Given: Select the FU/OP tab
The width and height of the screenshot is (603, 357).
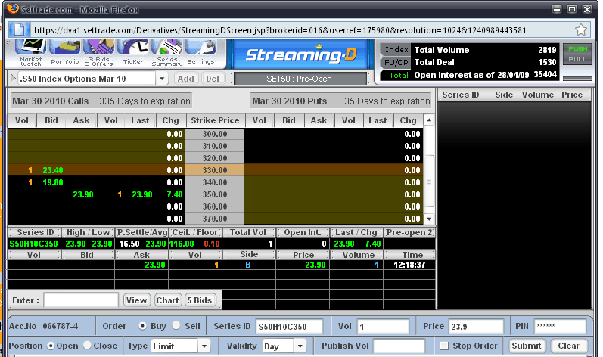Looking at the screenshot, I should point(396,62).
